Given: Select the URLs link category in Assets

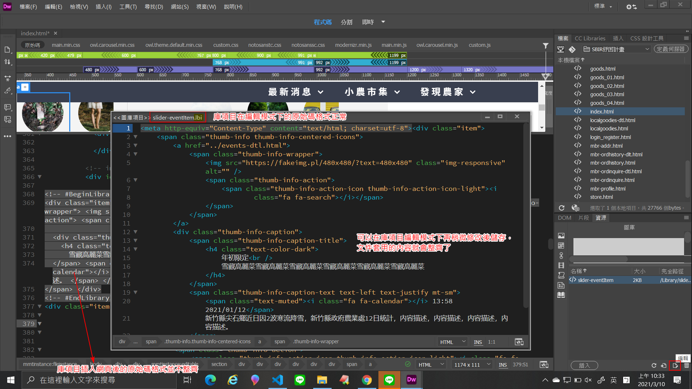Looking at the screenshot, I should point(561,255).
